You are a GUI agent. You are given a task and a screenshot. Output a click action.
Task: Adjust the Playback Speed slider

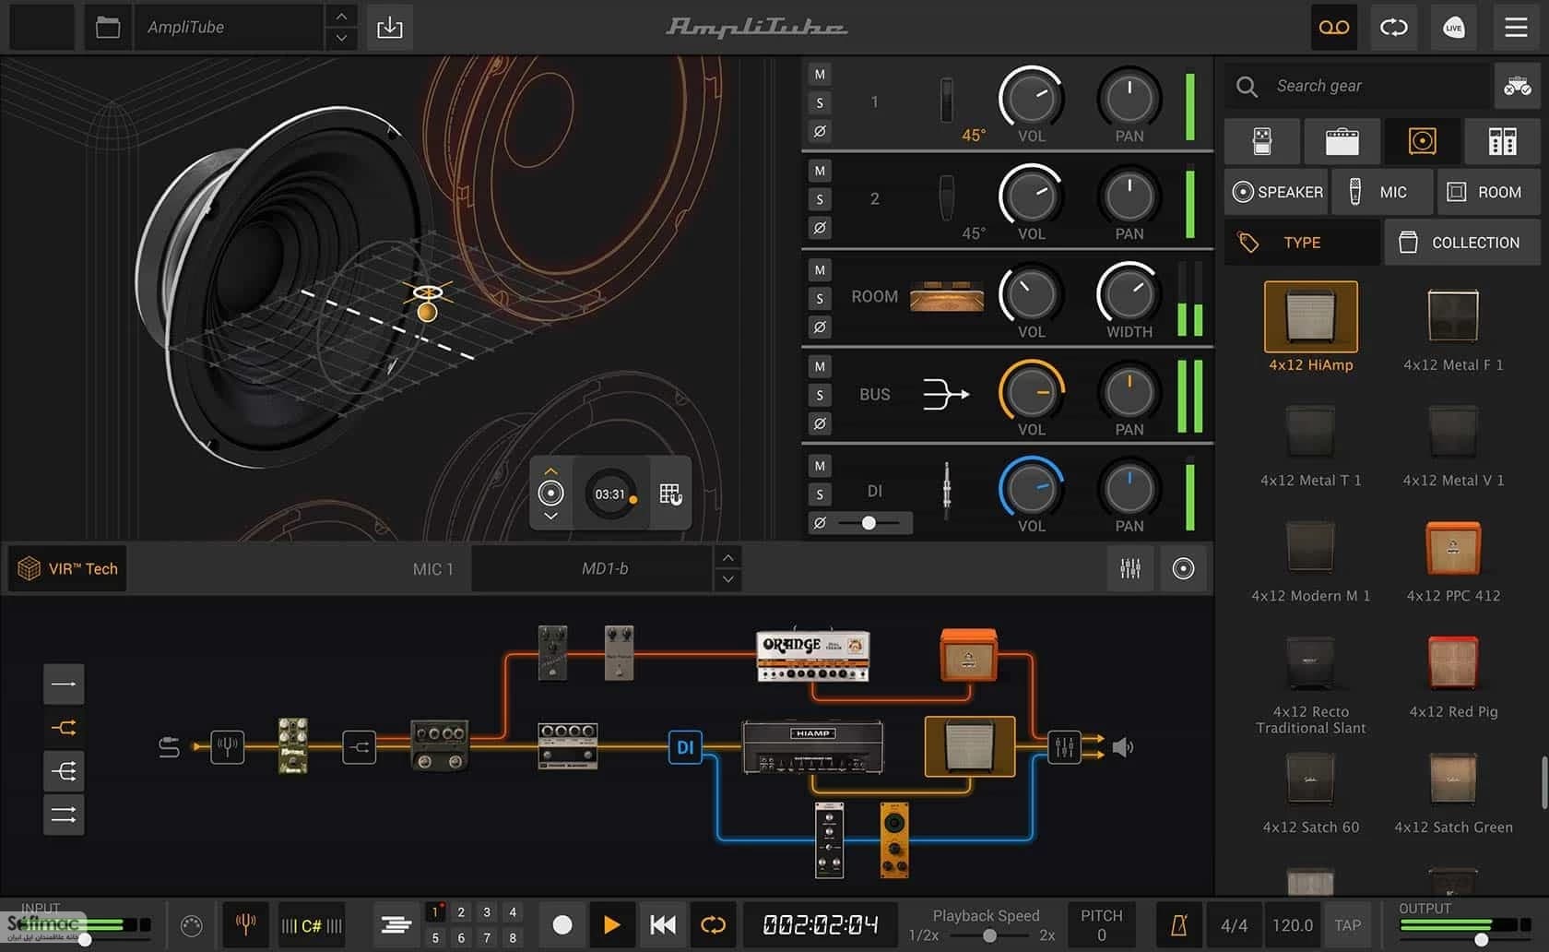point(989,935)
